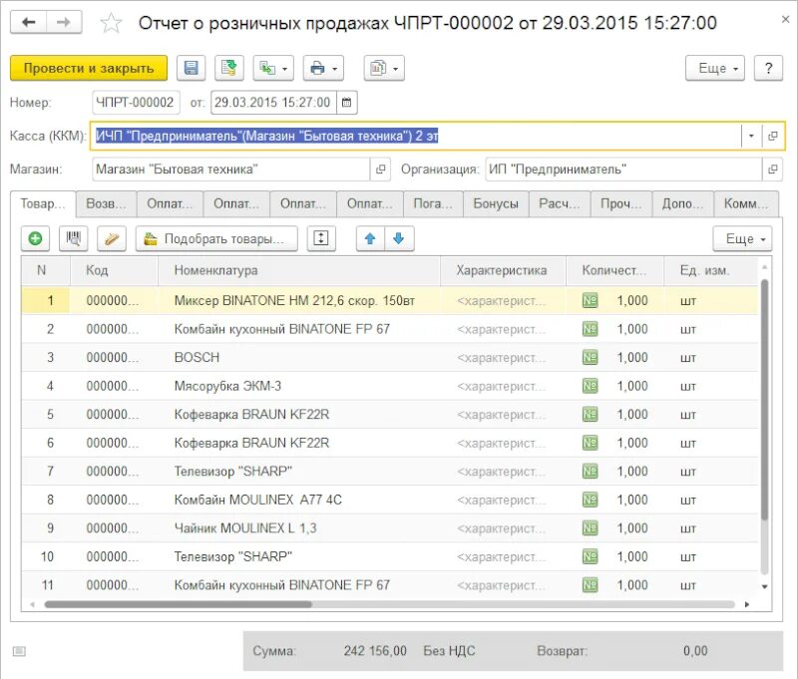Click serial number icon in Чайник MOULINEX row
Viewport: 798px width, 679px height.
590,529
